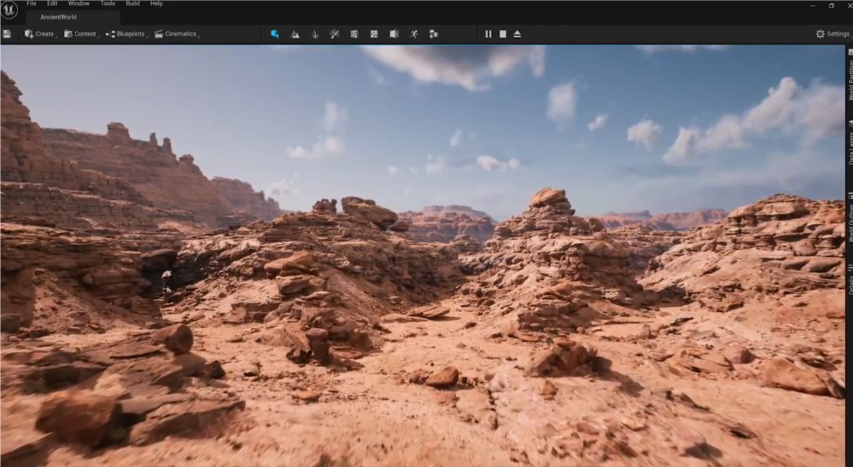This screenshot has height=467, width=853.
Task: Open the World Partition side panel
Action: tap(850, 74)
